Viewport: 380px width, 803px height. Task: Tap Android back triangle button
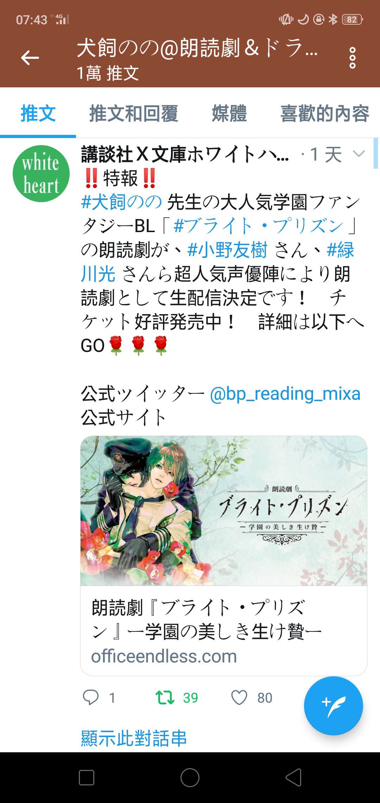coord(293,778)
